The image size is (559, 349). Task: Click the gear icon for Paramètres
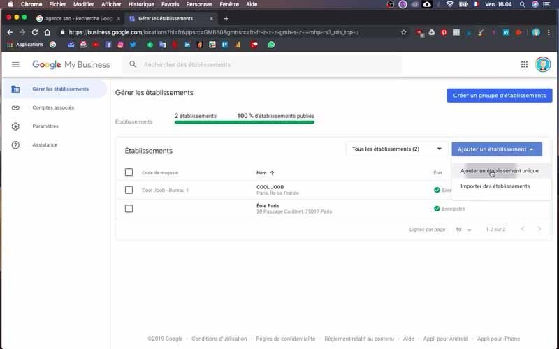pyautogui.click(x=15, y=126)
